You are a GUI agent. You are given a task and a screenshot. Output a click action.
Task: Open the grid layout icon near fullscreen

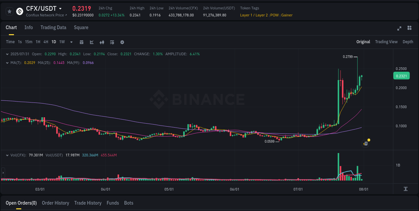point(410,28)
